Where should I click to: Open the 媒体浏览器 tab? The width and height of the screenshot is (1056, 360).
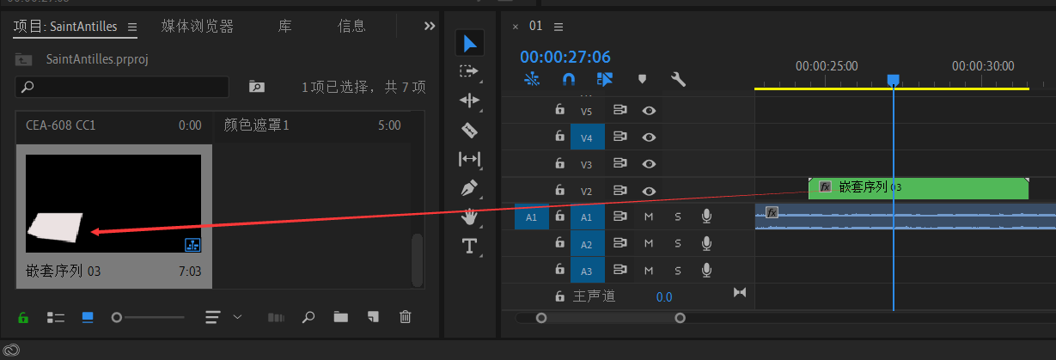coord(198,27)
